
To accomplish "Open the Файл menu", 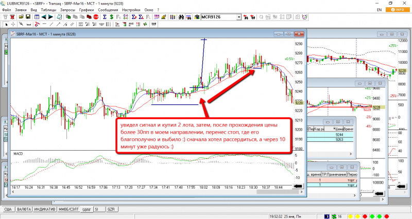I will coord(7,10).
